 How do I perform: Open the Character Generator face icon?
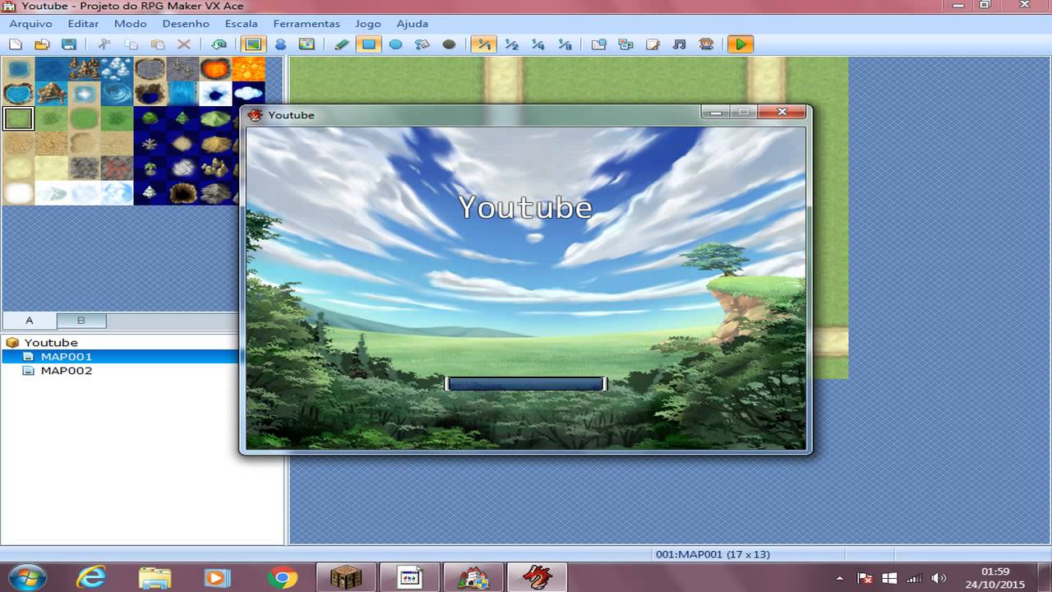click(x=706, y=44)
